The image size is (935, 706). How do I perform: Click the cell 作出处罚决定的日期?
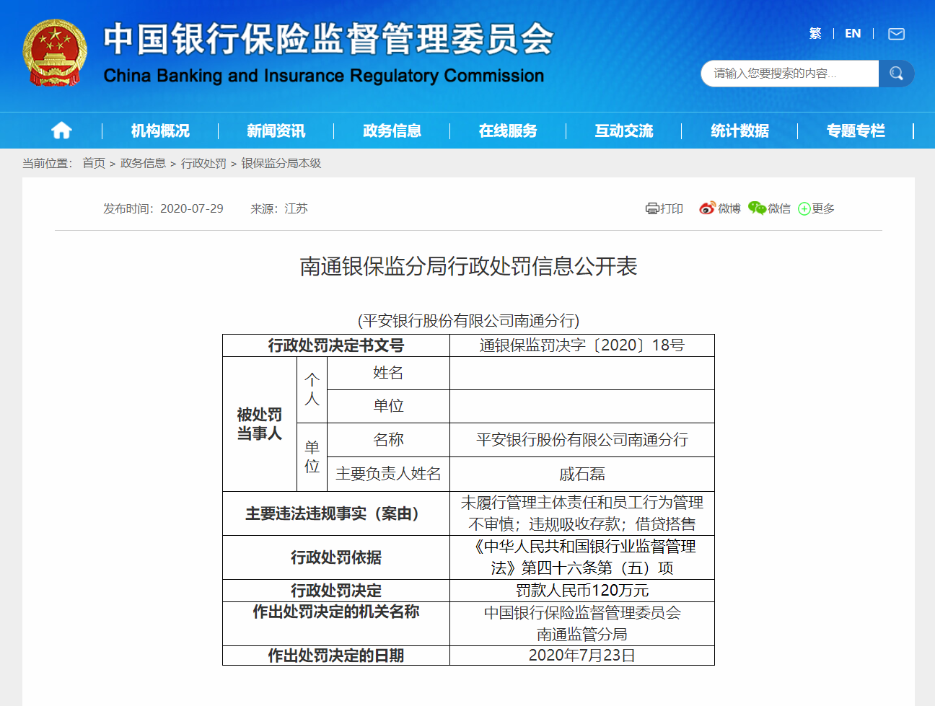tap(336, 656)
